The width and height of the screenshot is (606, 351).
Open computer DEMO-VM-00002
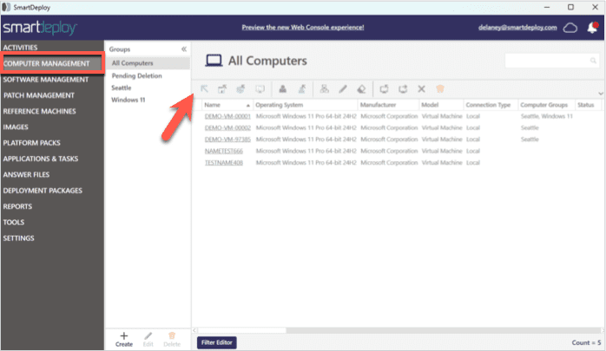coord(227,127)
